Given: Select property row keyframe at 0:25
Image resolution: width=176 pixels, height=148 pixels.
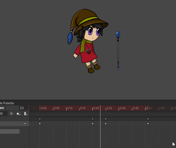Looking at the screenshot, I should [x=106, y=124].
